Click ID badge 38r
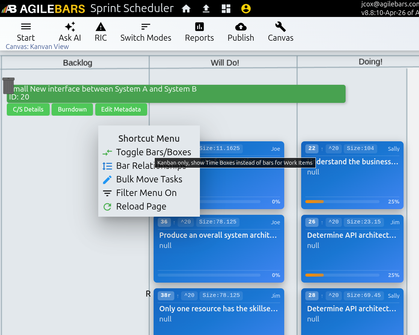Viewport: 419px width, 335px height. tap(166, 295)
